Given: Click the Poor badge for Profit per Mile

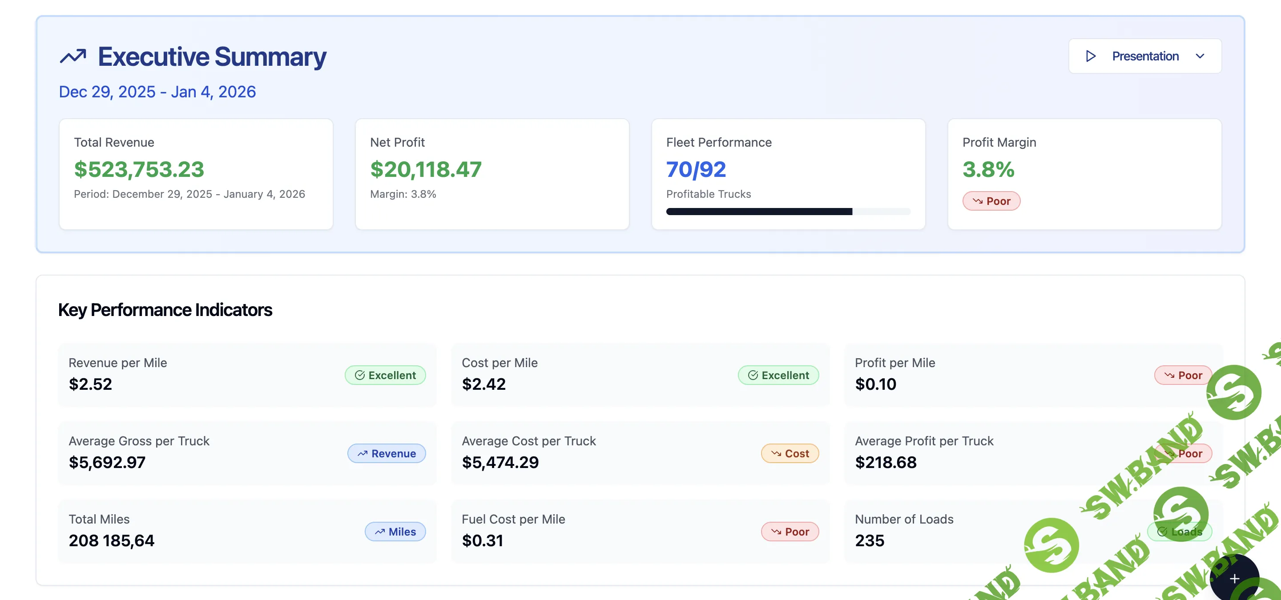Looking at the screenshot, I should pos(1183,376).
